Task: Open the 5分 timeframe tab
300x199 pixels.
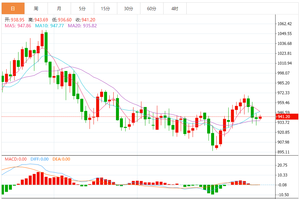Action: 83,9
